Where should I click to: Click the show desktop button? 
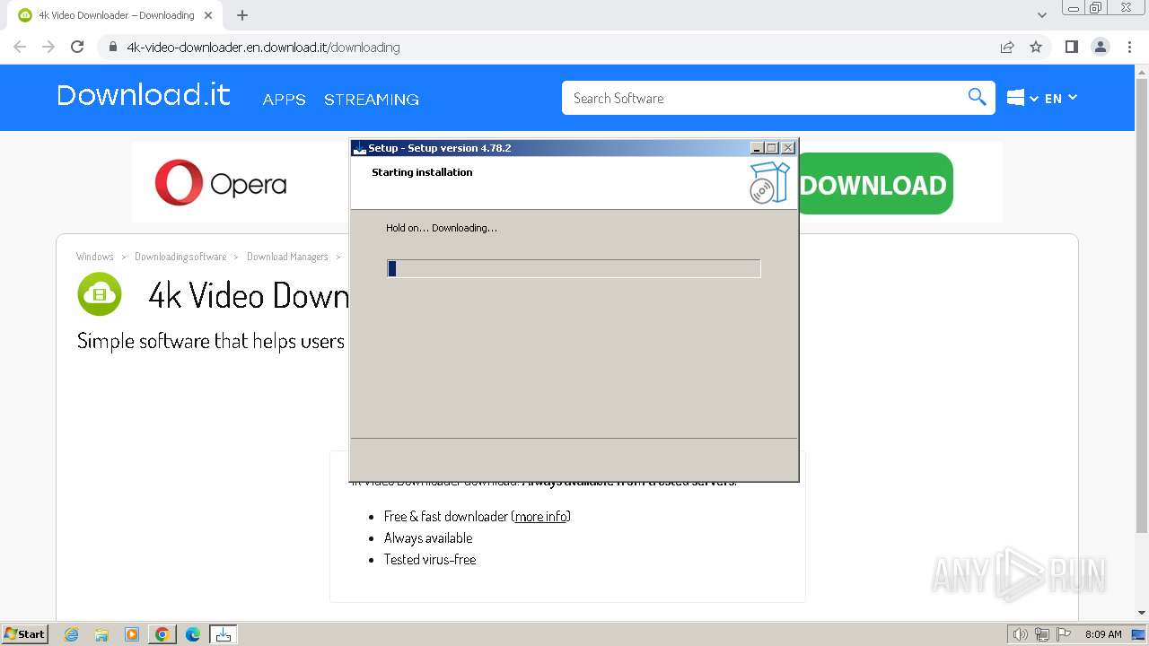[1139, 634]
